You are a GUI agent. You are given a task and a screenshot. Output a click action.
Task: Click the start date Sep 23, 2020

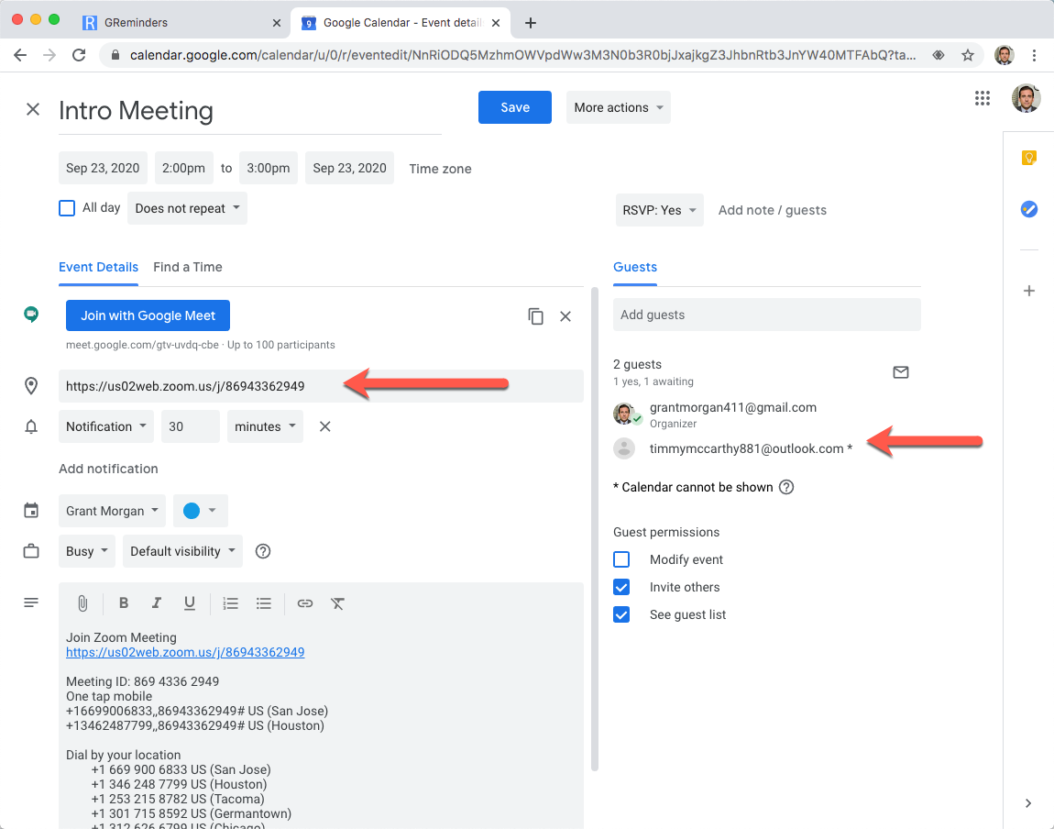pos(102,168)
